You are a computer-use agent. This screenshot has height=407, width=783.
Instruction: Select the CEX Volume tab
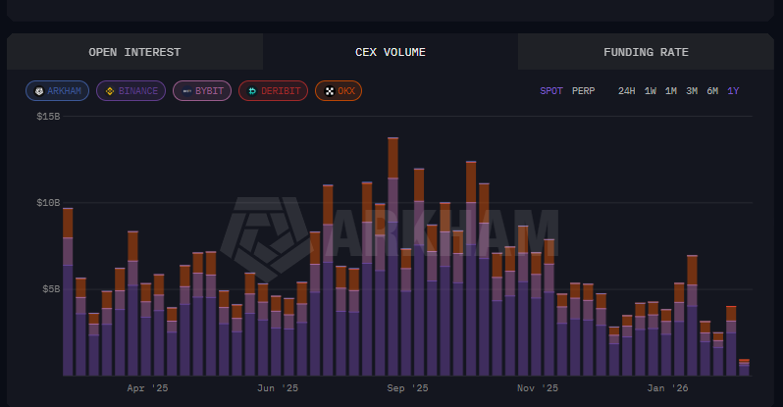click(x=391, y=52)
